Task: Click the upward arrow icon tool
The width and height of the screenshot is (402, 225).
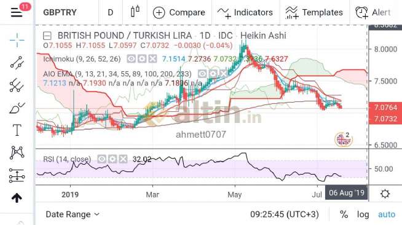Action: pos(17,198)
